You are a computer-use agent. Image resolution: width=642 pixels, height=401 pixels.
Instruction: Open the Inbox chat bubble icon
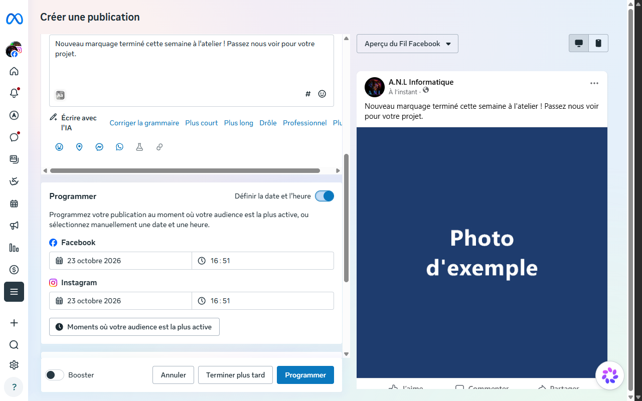pos(14,137)
